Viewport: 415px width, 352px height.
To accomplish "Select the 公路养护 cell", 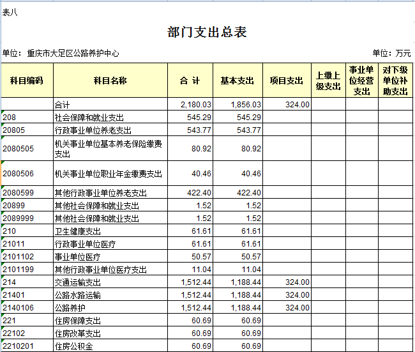I will (110, 307).
